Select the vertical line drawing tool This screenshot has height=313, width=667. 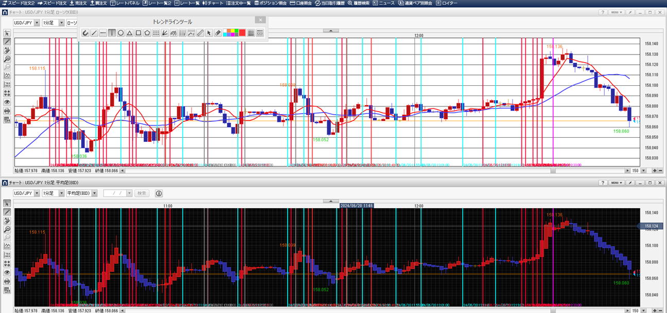click(x=112, y=33)
